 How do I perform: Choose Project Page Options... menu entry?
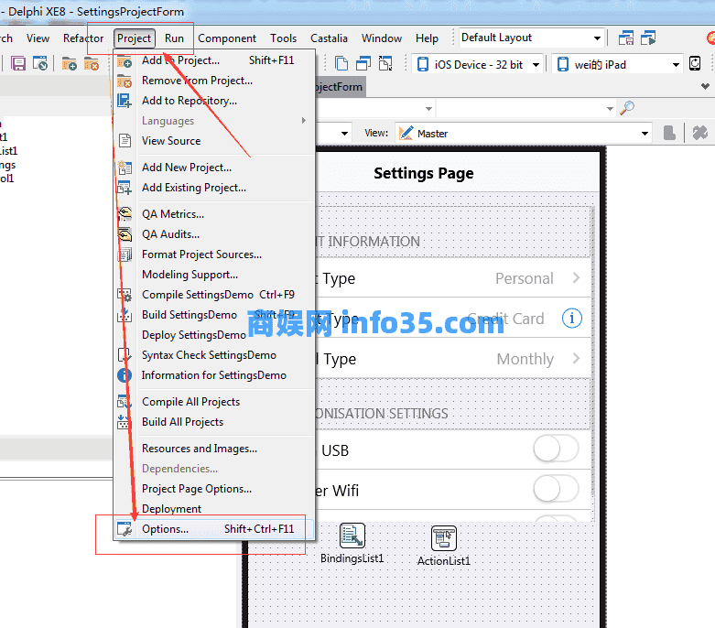tap(214, 489)
